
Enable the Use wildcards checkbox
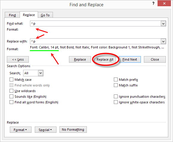[x=11, y=91]
